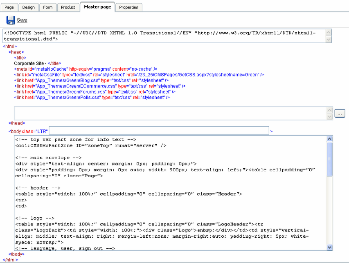Click the 'main envelope' comment line
Screen dimensions: 349x263
click(48, 158)
